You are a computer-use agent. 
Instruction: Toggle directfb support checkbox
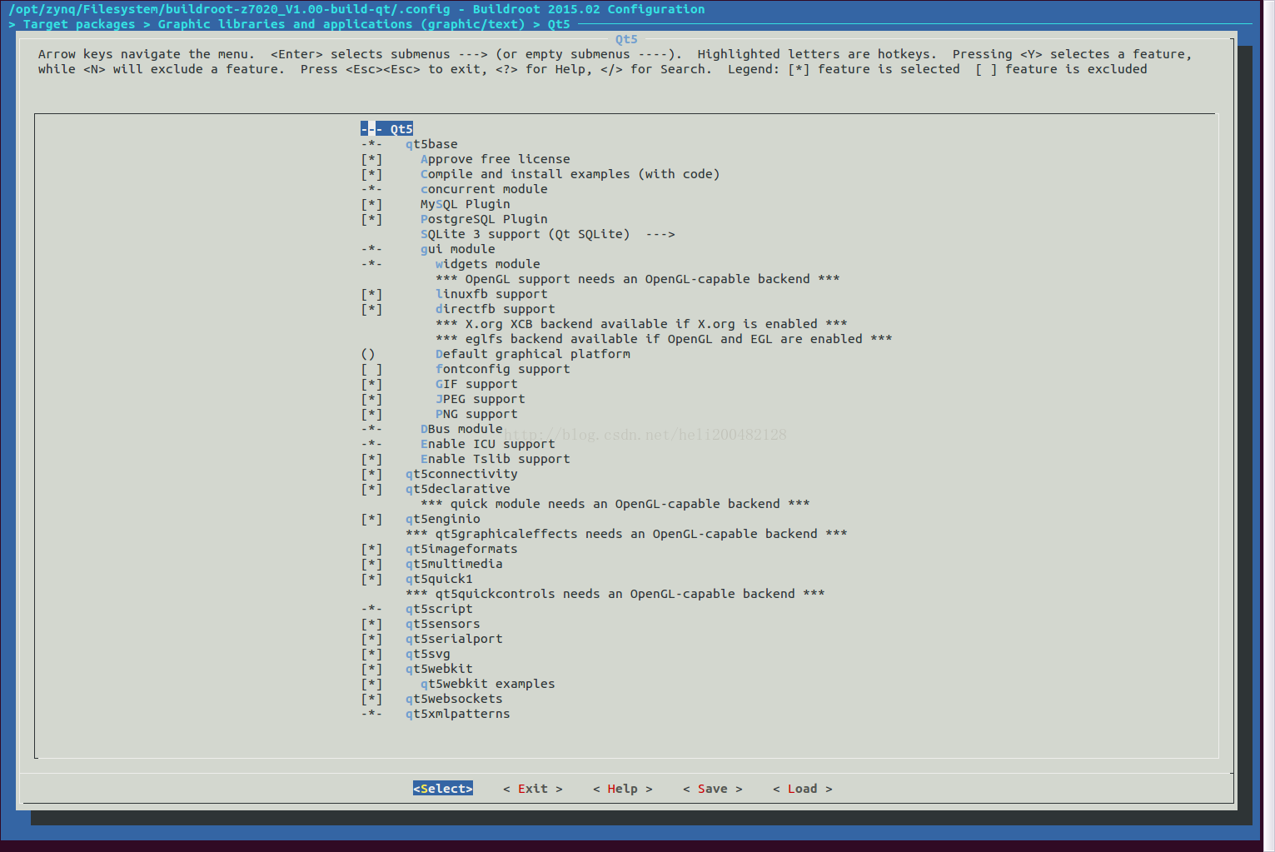click(x=371, y=309)
